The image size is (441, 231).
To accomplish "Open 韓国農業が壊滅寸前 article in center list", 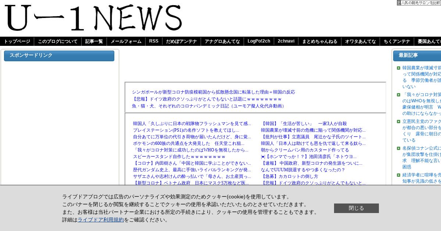I will (x=313, y=130).
